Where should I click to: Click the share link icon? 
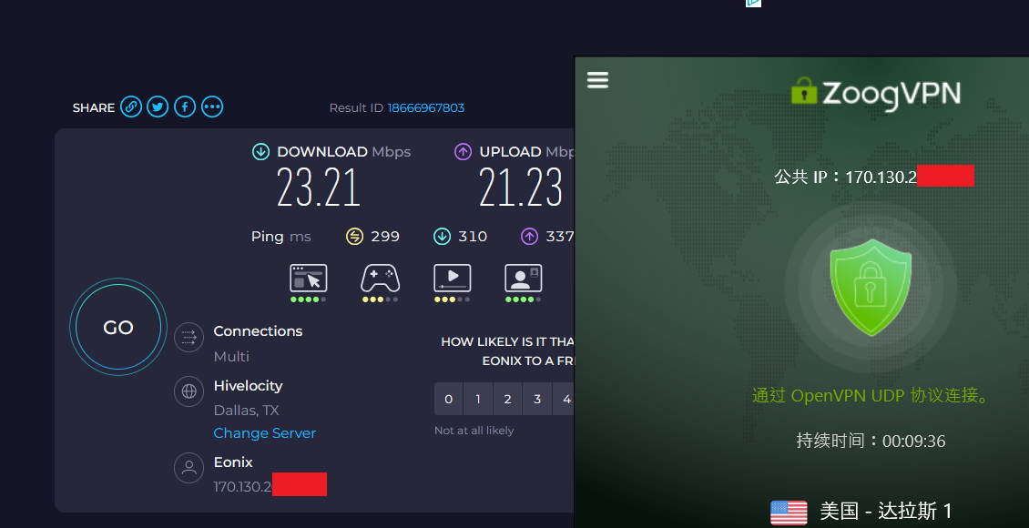pos(132,107)
